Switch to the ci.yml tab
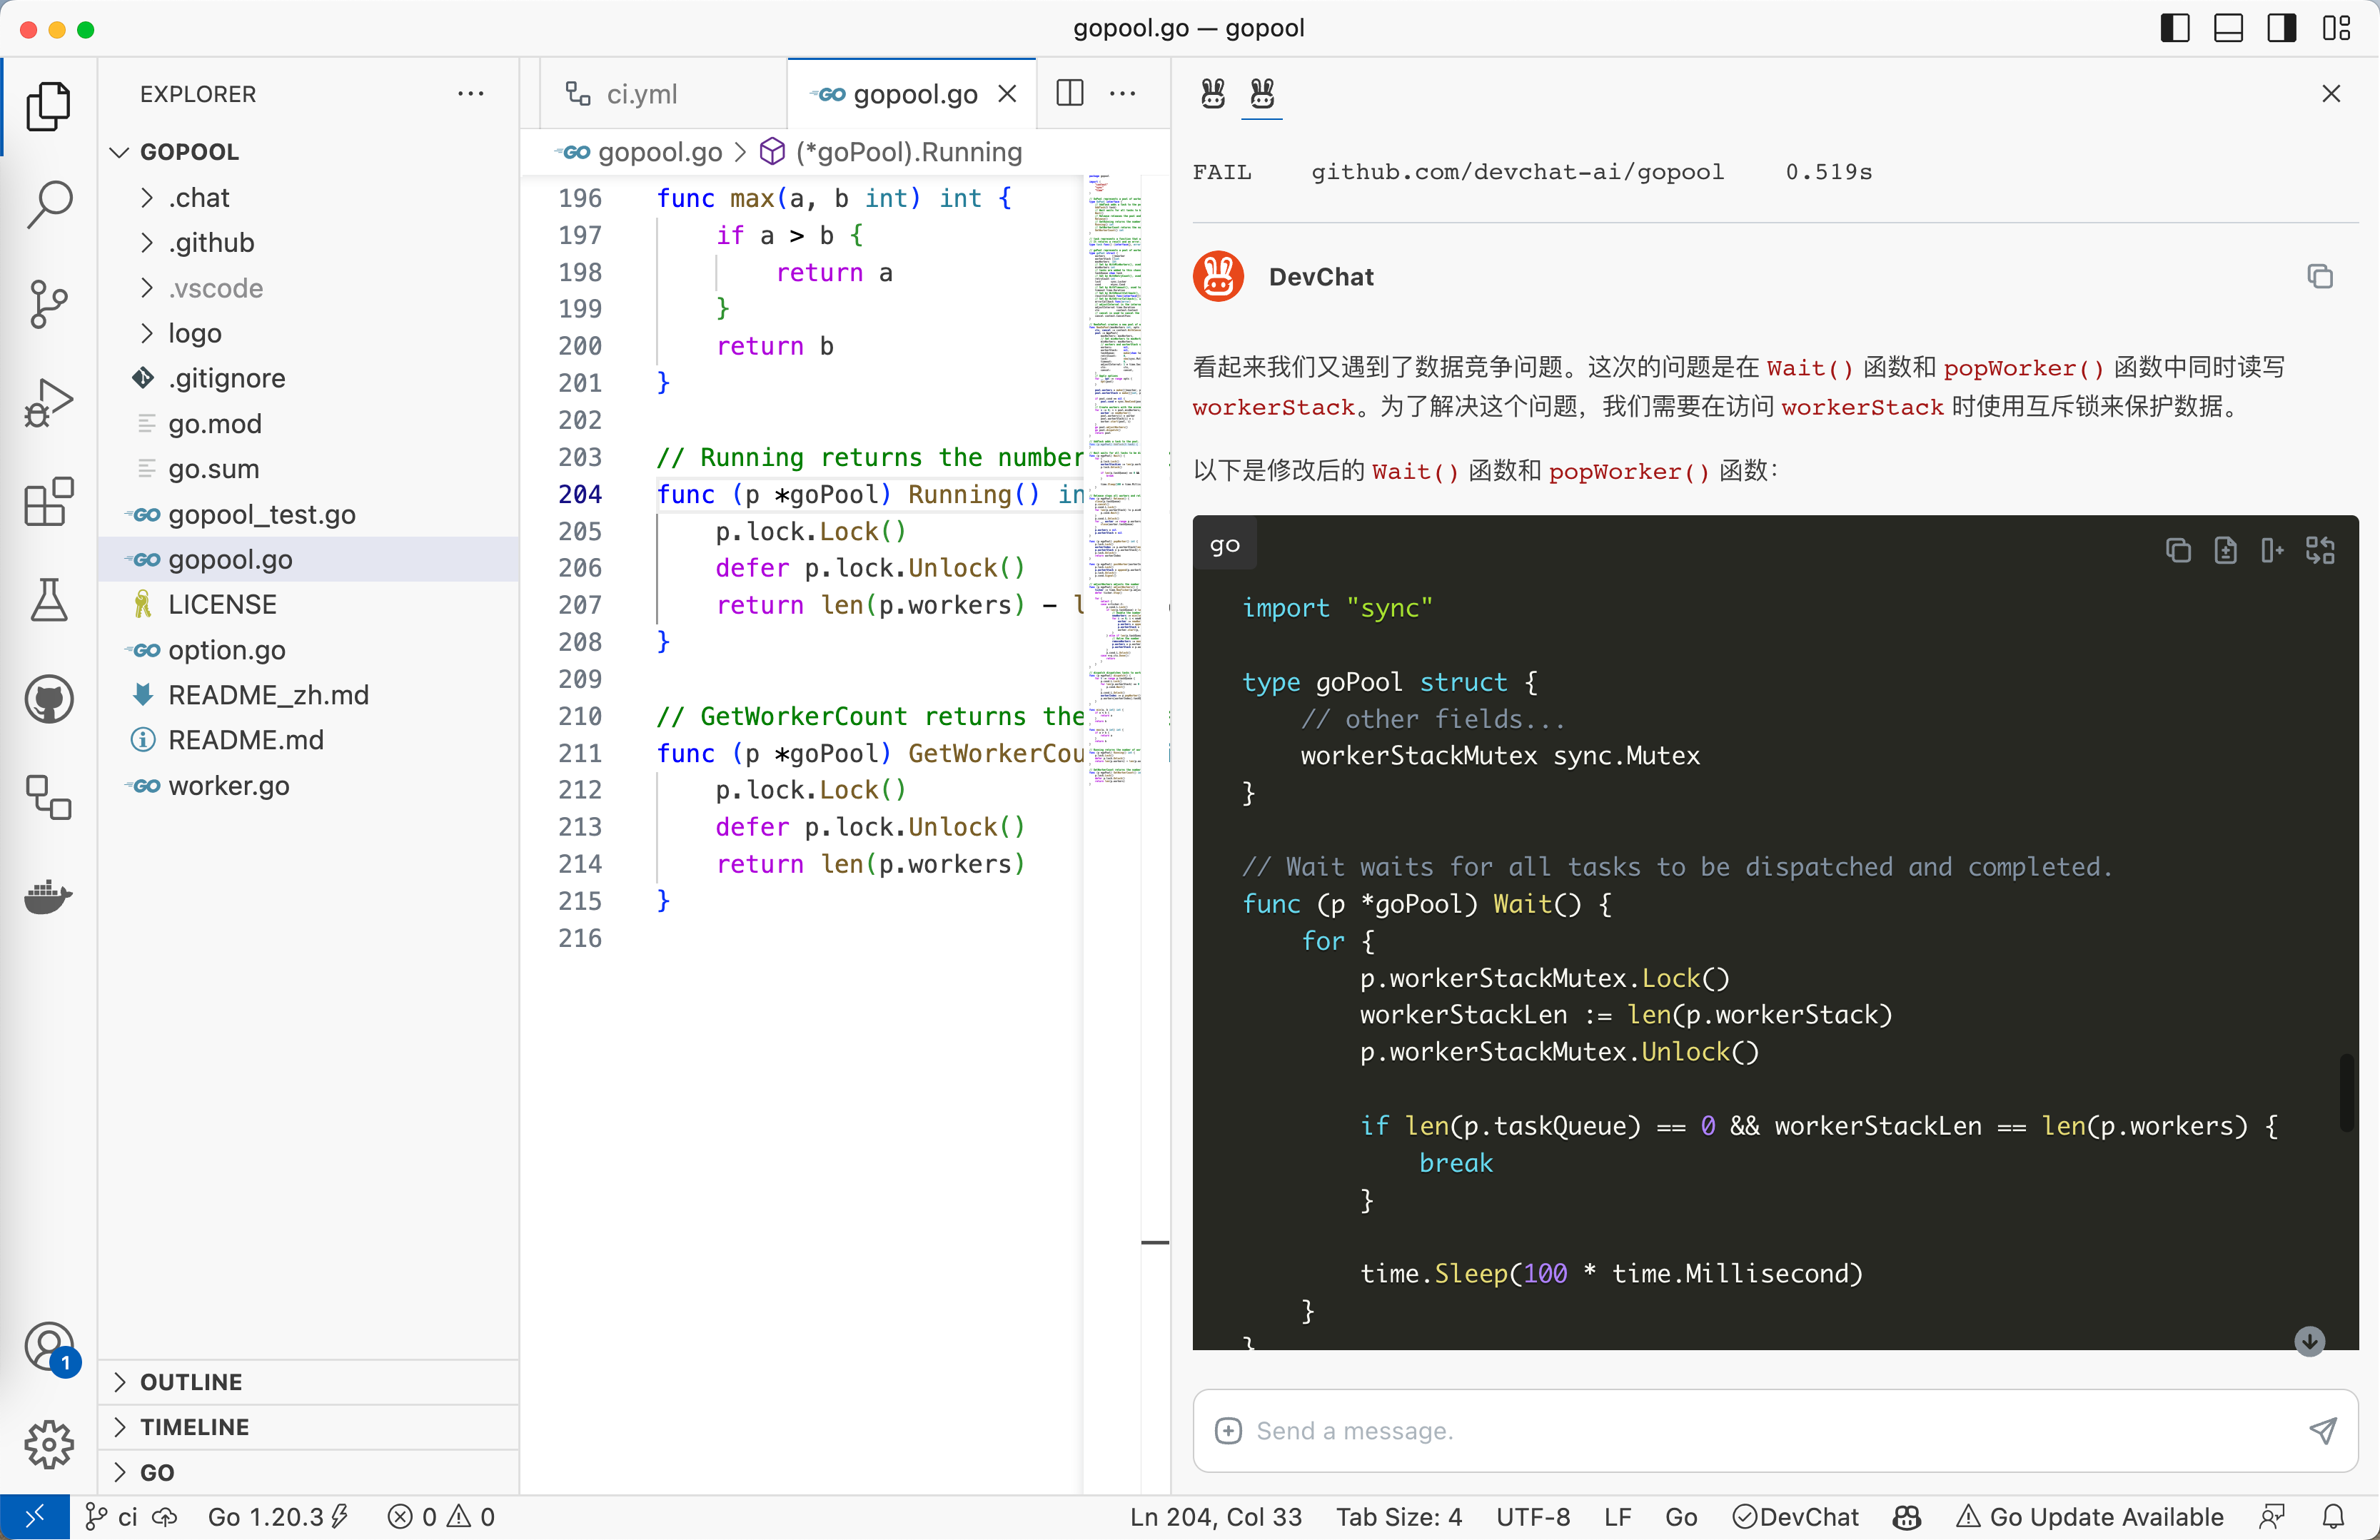Viewport: 2380px width, 1540px height. [x=641, y=94]
